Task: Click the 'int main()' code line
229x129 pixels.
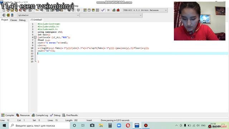Action: click(44, 35)
